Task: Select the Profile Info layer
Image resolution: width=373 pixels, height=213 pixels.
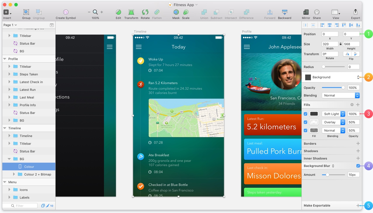Action: coord(29,105)
